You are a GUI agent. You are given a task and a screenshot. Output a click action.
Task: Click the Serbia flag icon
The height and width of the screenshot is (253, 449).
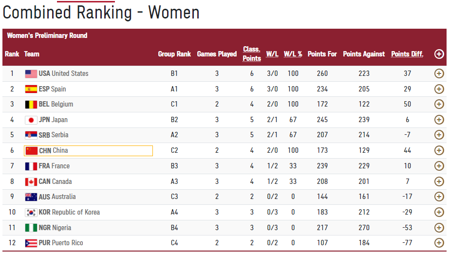(x=31, y=135)
